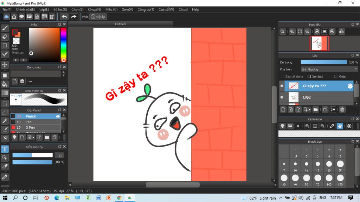
Task: Click the Đặt lại reset button
Action: tap(98, 17)
